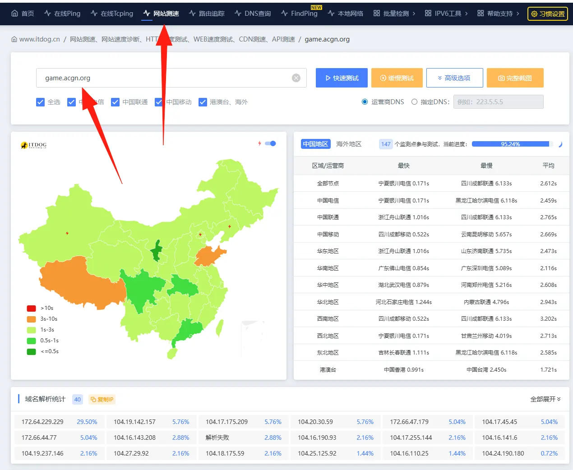
Task: Click the <=0.5s dark green legend swatch
Action: 31,351
